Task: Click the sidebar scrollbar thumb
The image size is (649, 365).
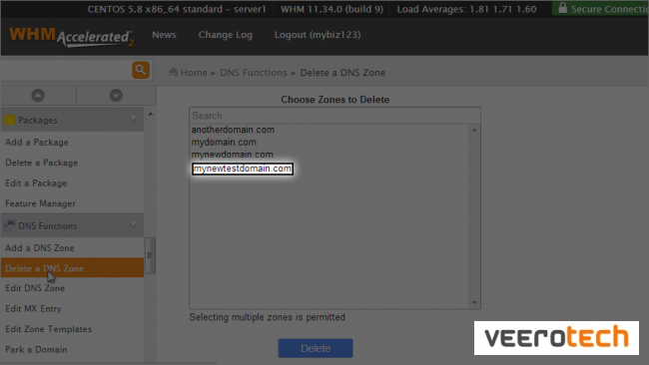Action: click(150, 255)
